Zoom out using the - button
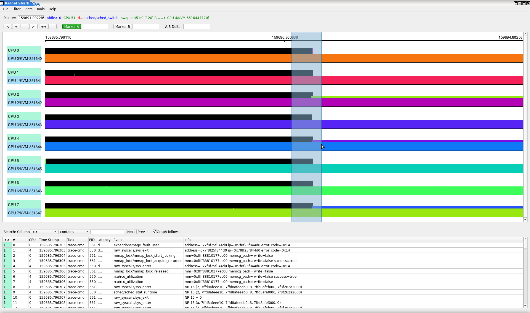 [x=25, y=26]
